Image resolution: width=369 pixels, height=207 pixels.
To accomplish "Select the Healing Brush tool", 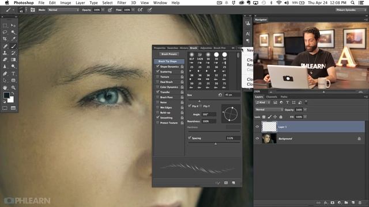I will (5, 46).
